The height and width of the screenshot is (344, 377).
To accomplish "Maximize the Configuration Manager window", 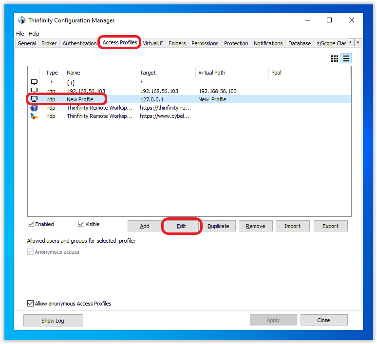I will (329, 20).
